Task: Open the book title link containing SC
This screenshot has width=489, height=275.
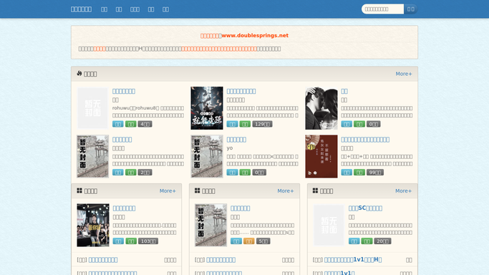Action: (x=365, y=208)
